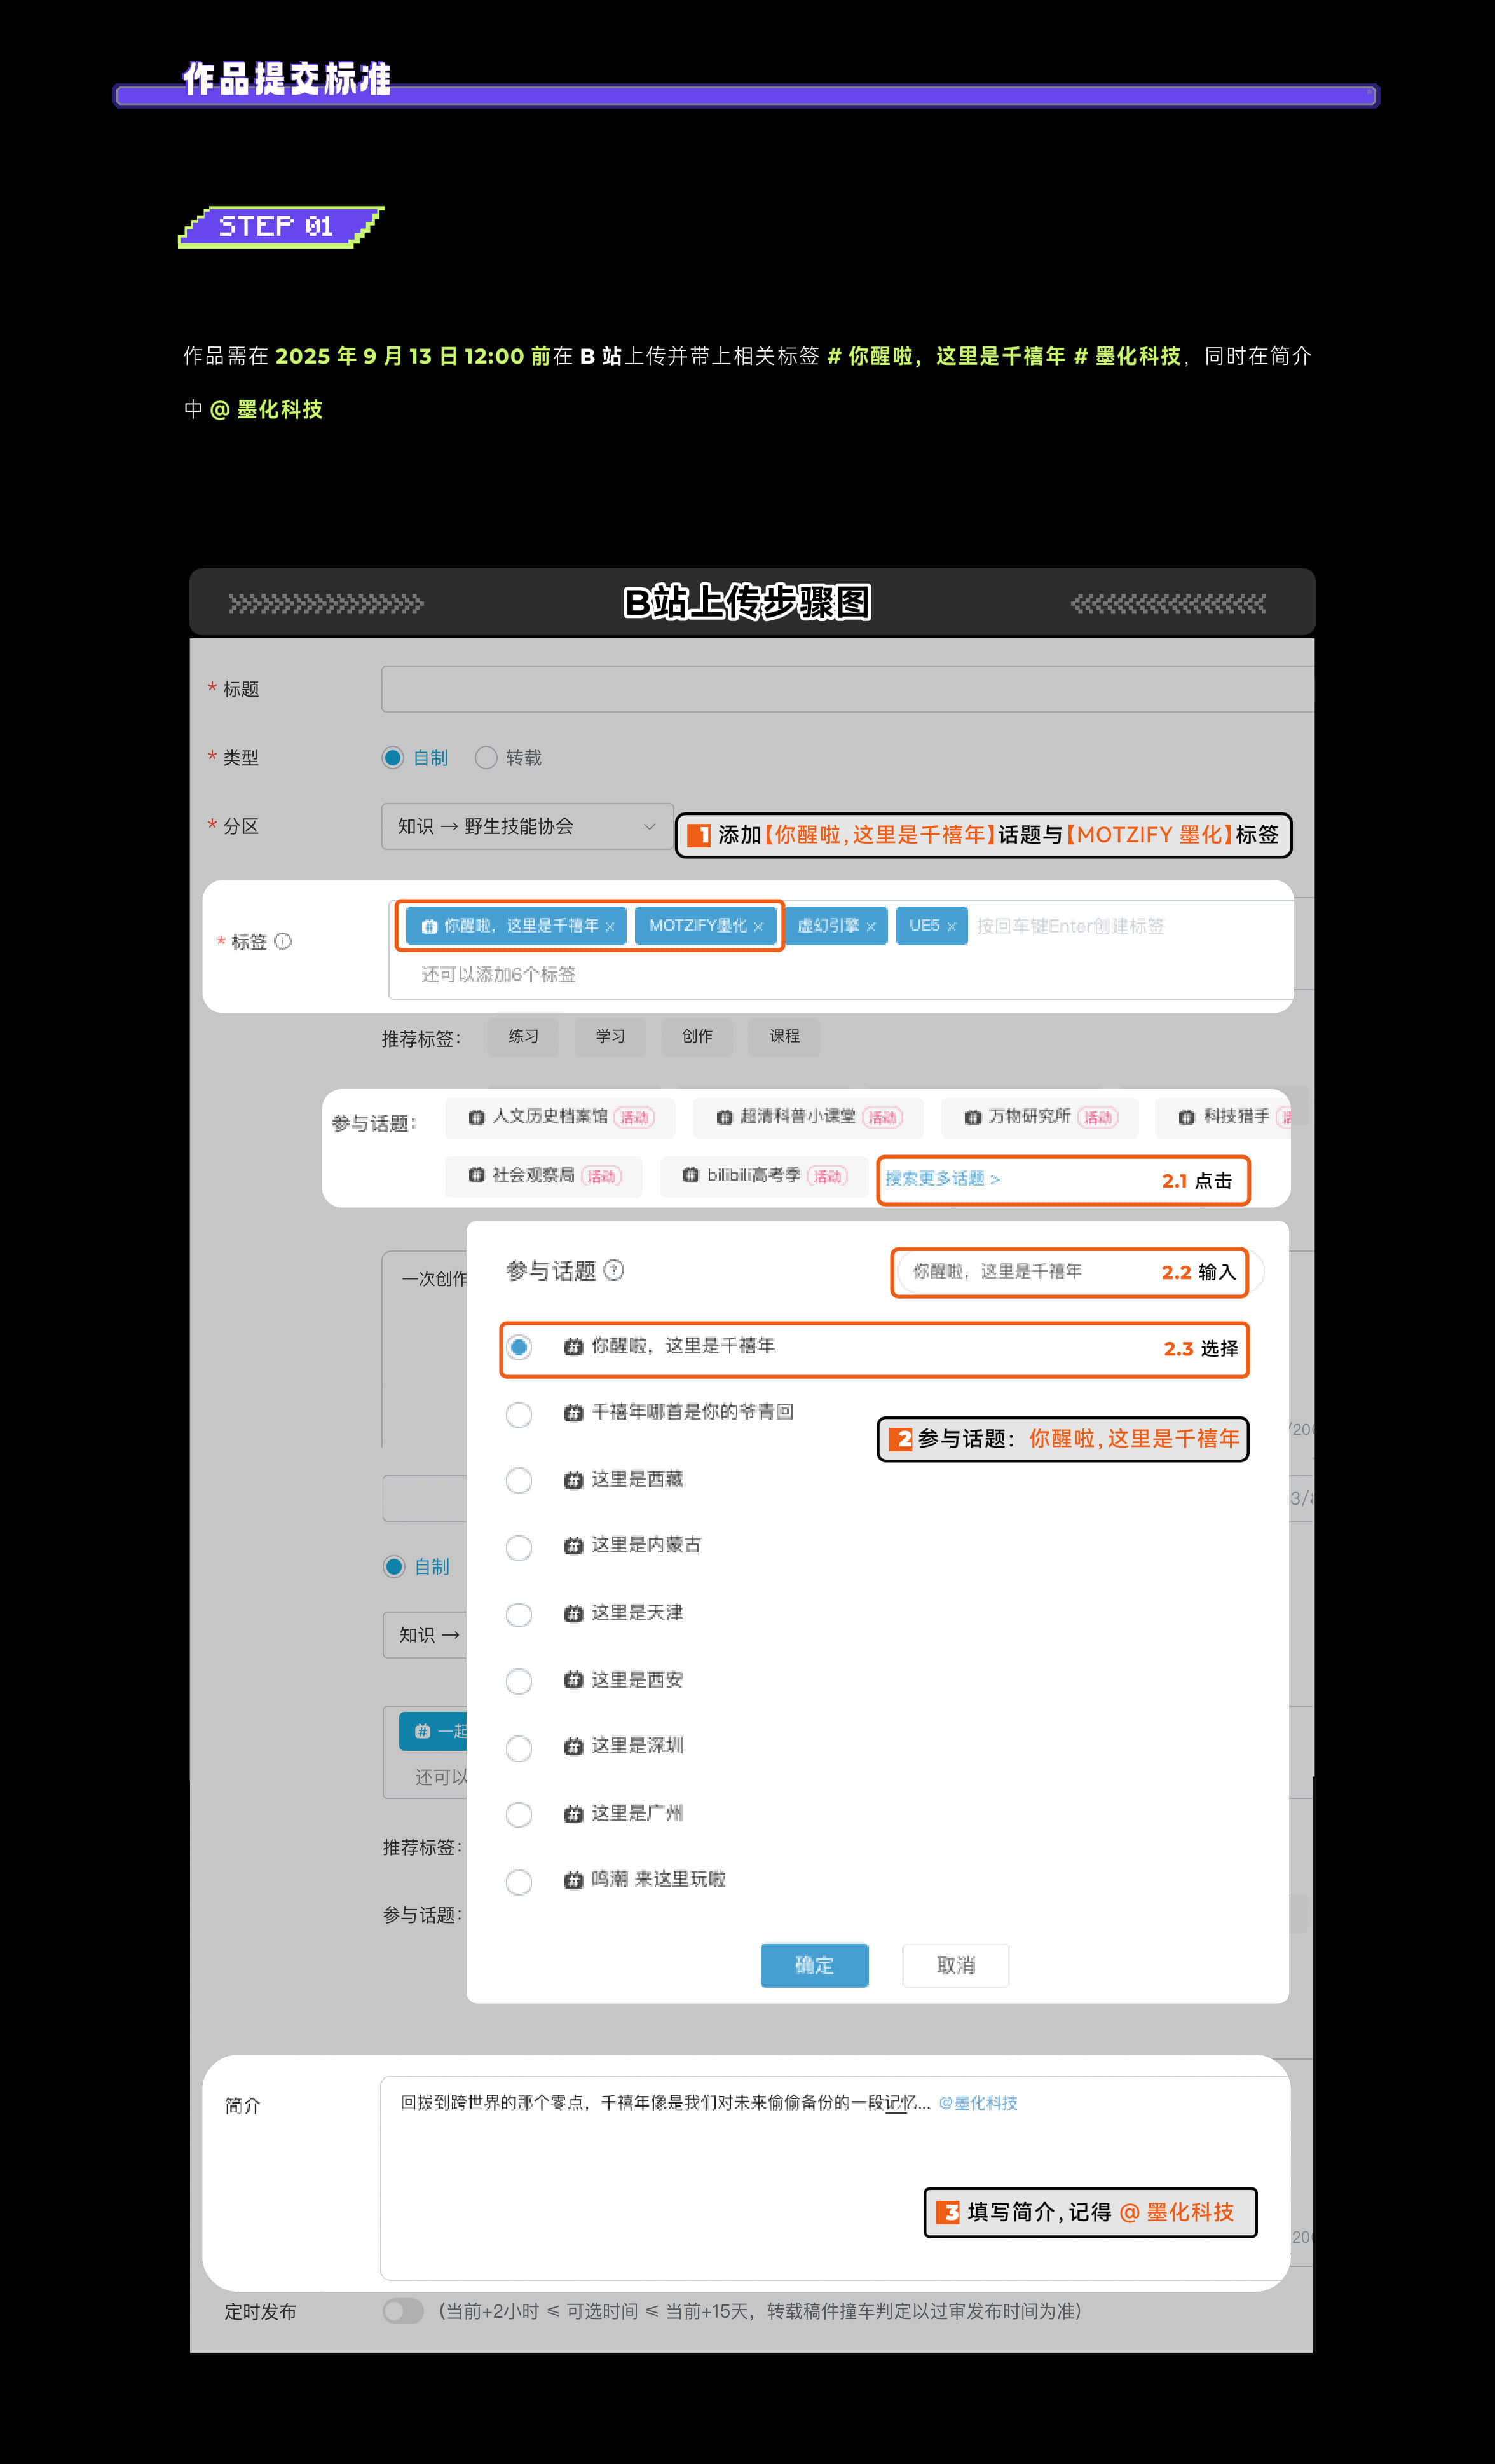Open the 知识 → 野生技能协会 category dropdown

click(x=527, y=826)
